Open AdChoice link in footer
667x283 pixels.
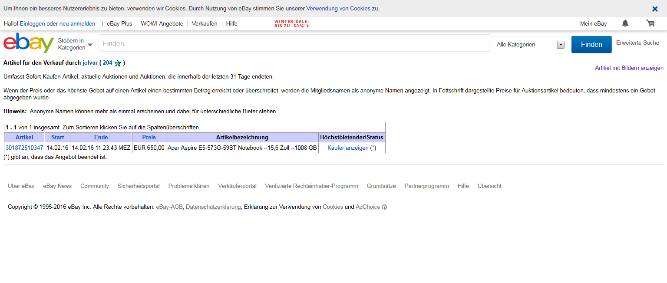(x=368, y=207)
